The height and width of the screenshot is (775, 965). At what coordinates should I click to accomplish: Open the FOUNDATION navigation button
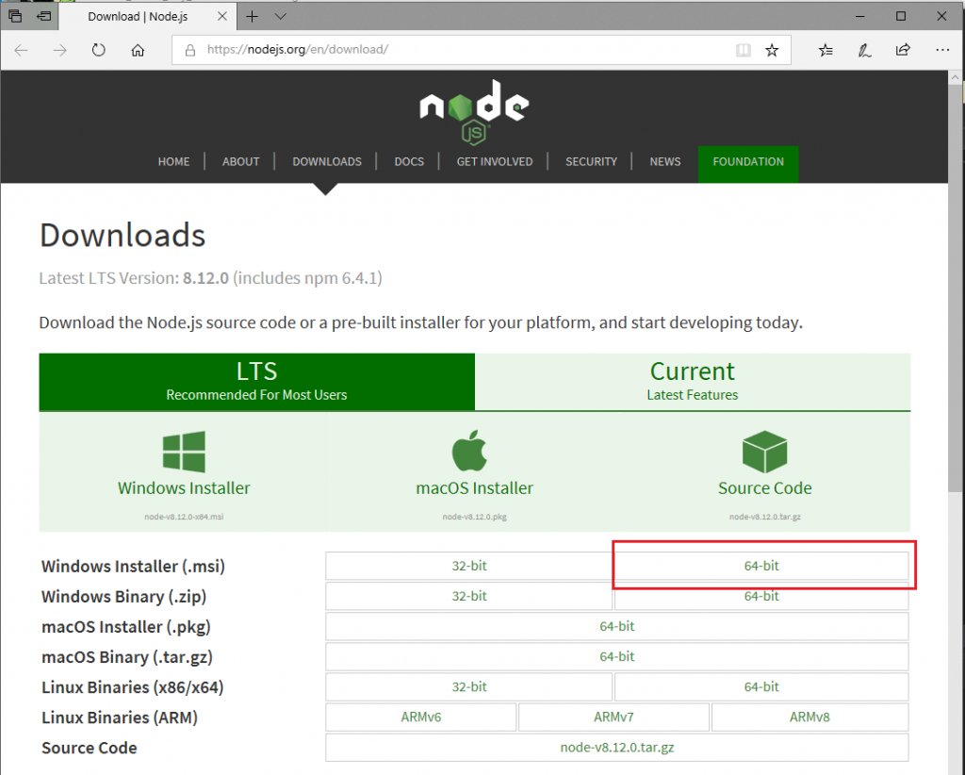pos(748,164)
